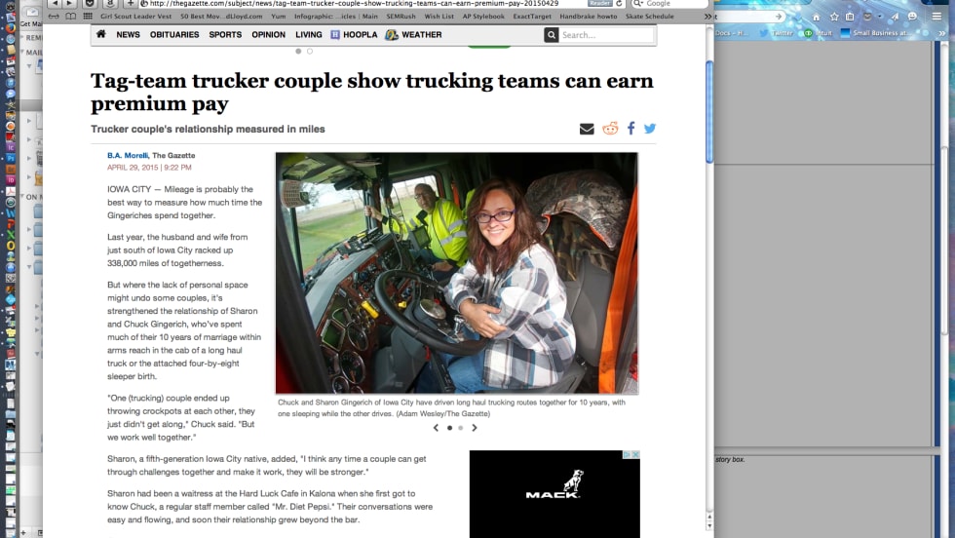
Task: Select the second photo gallery dot
Action: 461,428
